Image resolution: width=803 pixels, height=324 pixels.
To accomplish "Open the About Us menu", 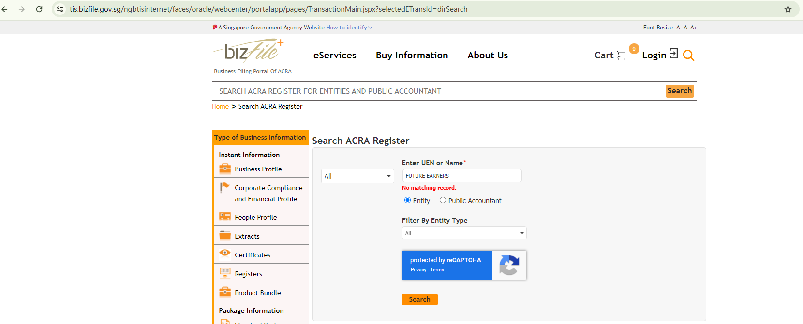I will coord(488,55).
